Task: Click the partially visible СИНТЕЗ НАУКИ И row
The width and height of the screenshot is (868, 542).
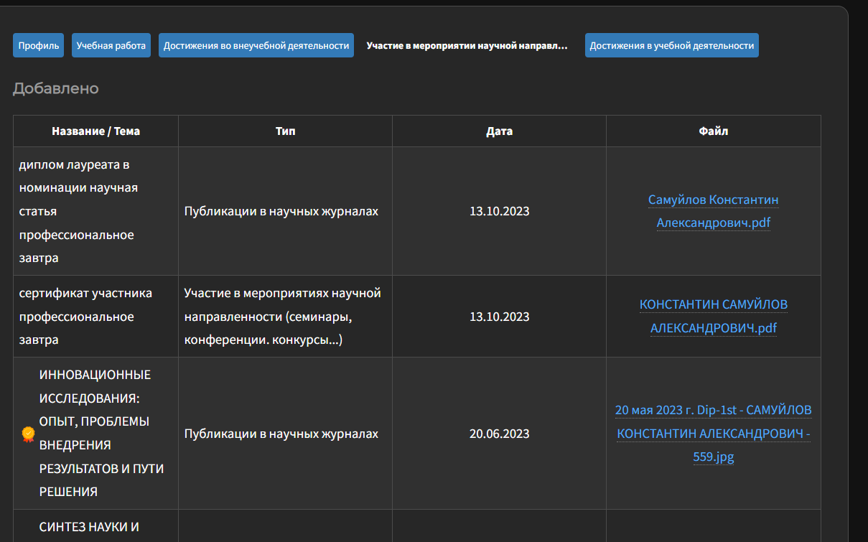Action: click(88, 527)
